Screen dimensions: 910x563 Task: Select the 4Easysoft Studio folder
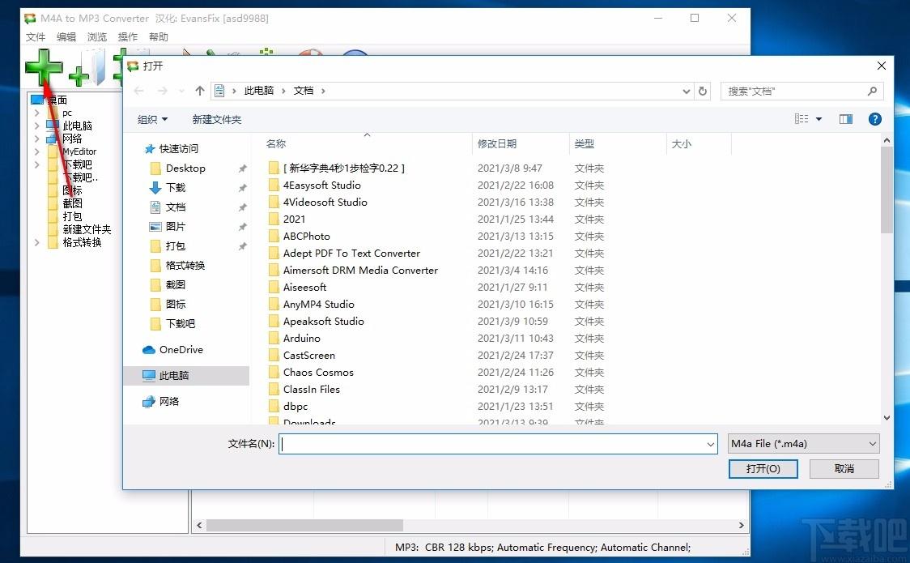pyautogui.click(x=322, y=186)
